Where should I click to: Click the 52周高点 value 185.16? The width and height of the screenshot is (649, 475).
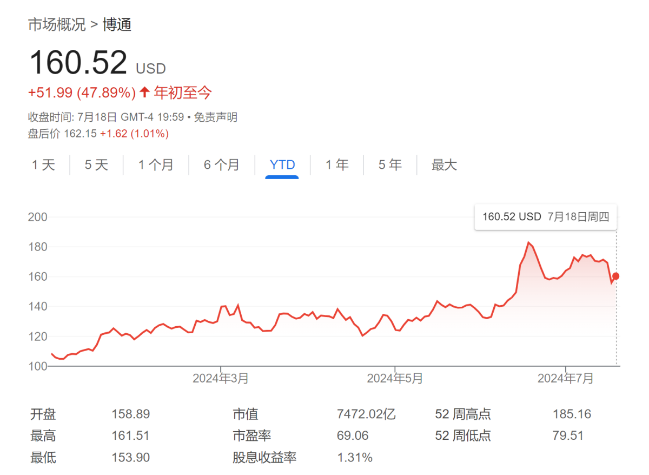[572, 414]
